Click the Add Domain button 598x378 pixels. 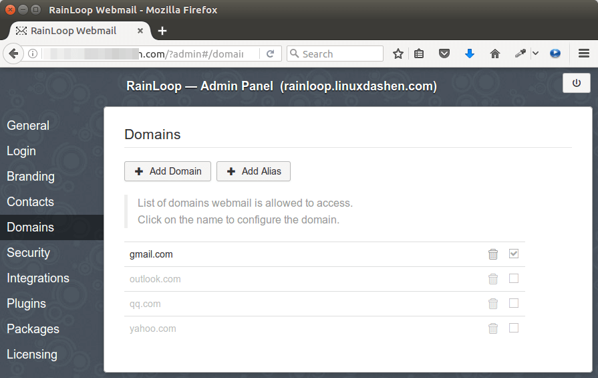tap(168, 171)
